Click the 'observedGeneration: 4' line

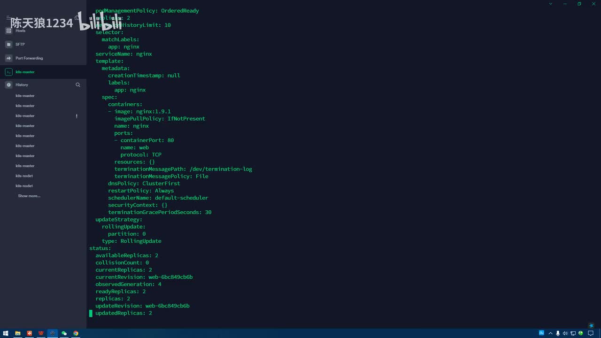pos(128,284)
